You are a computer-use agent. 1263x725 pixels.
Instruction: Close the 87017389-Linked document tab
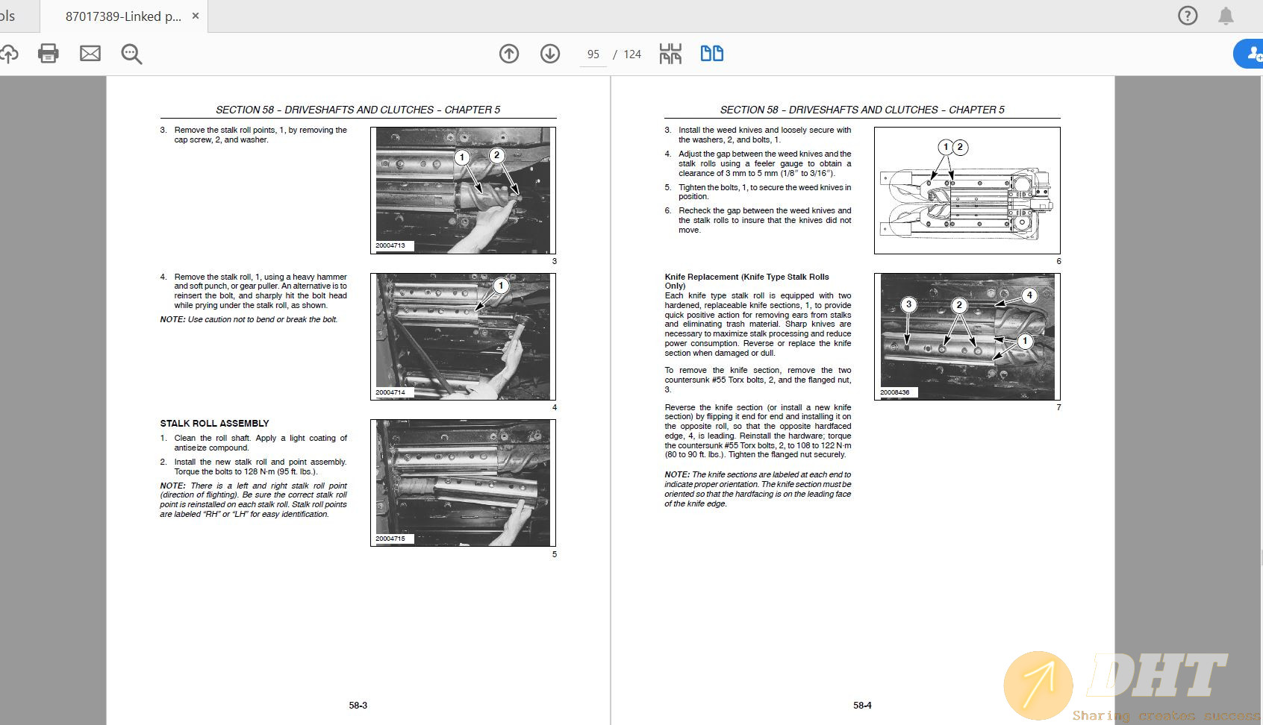196,16
